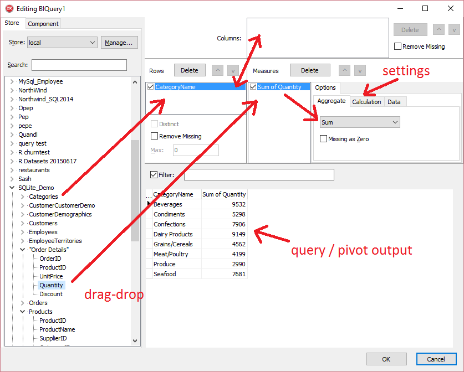
Task: Click the store tree vertical scrollbar thumb
Action: click(x=135, y=190)
